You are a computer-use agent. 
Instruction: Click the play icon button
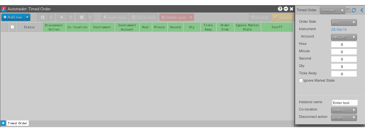[x=62, y=17]
